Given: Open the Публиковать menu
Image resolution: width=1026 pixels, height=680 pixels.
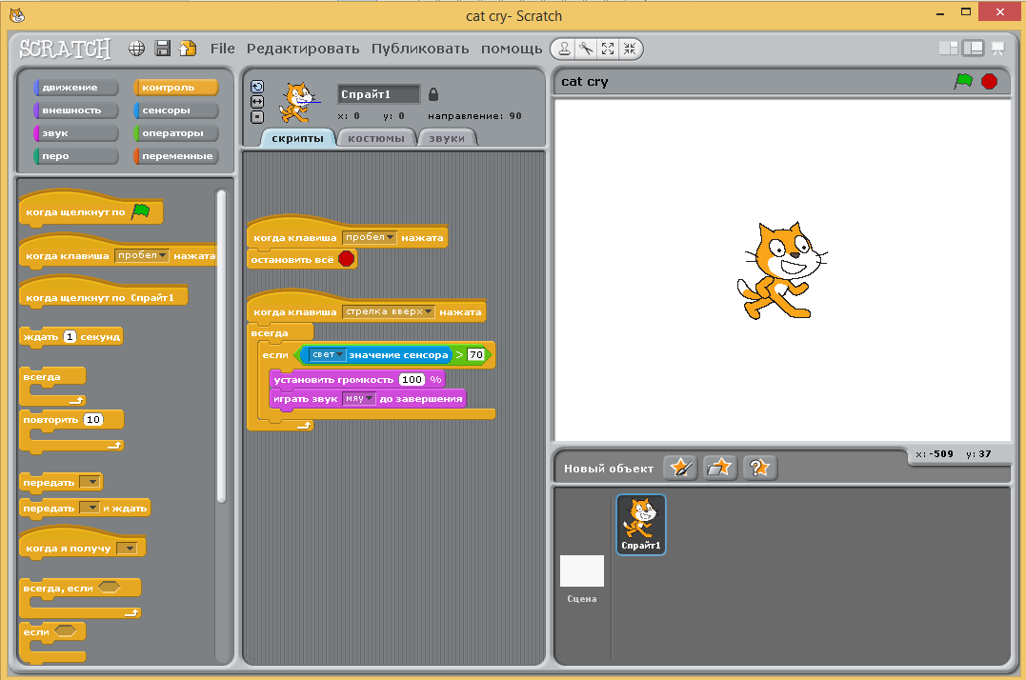Looking at the screenshot, I should [x=420, y=49].
